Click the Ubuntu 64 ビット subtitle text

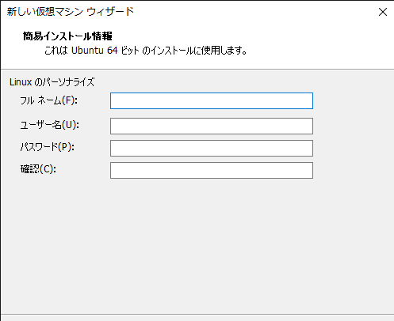[x=105, y=51]
